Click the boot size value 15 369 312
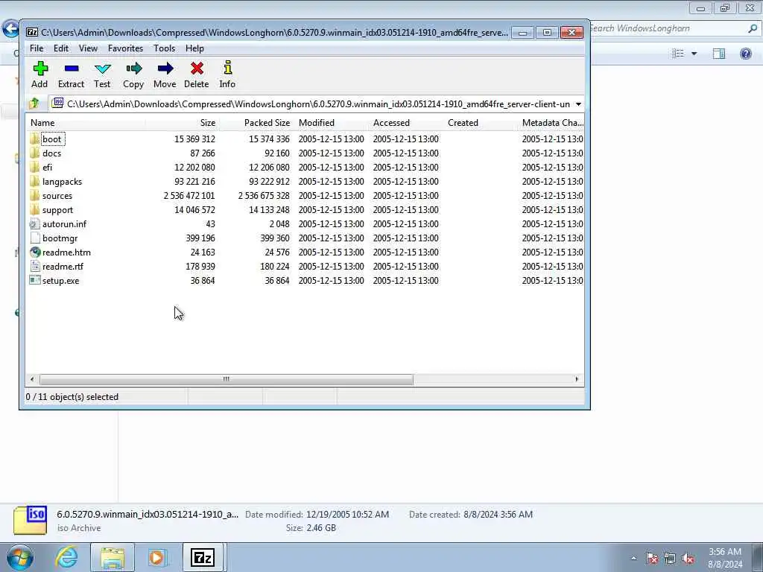The height and width of the screenshot is (572, 763). click(x=194, y=139)
